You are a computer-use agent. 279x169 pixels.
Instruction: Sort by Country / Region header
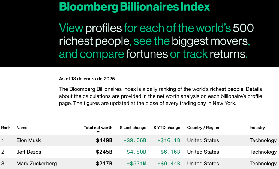point(203,128)
